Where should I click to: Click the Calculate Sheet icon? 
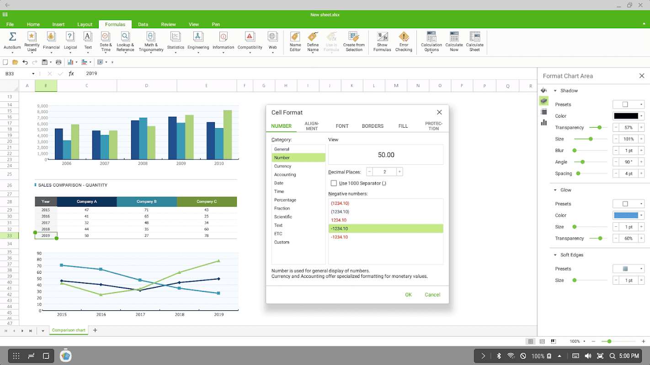(474, 37)
